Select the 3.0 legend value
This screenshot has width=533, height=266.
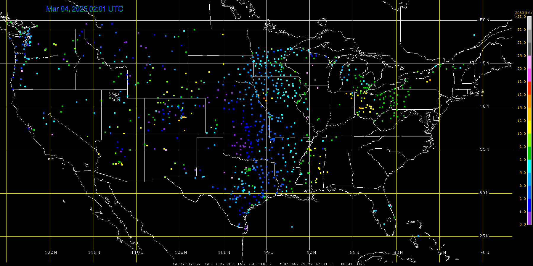[x=522, y=186]
